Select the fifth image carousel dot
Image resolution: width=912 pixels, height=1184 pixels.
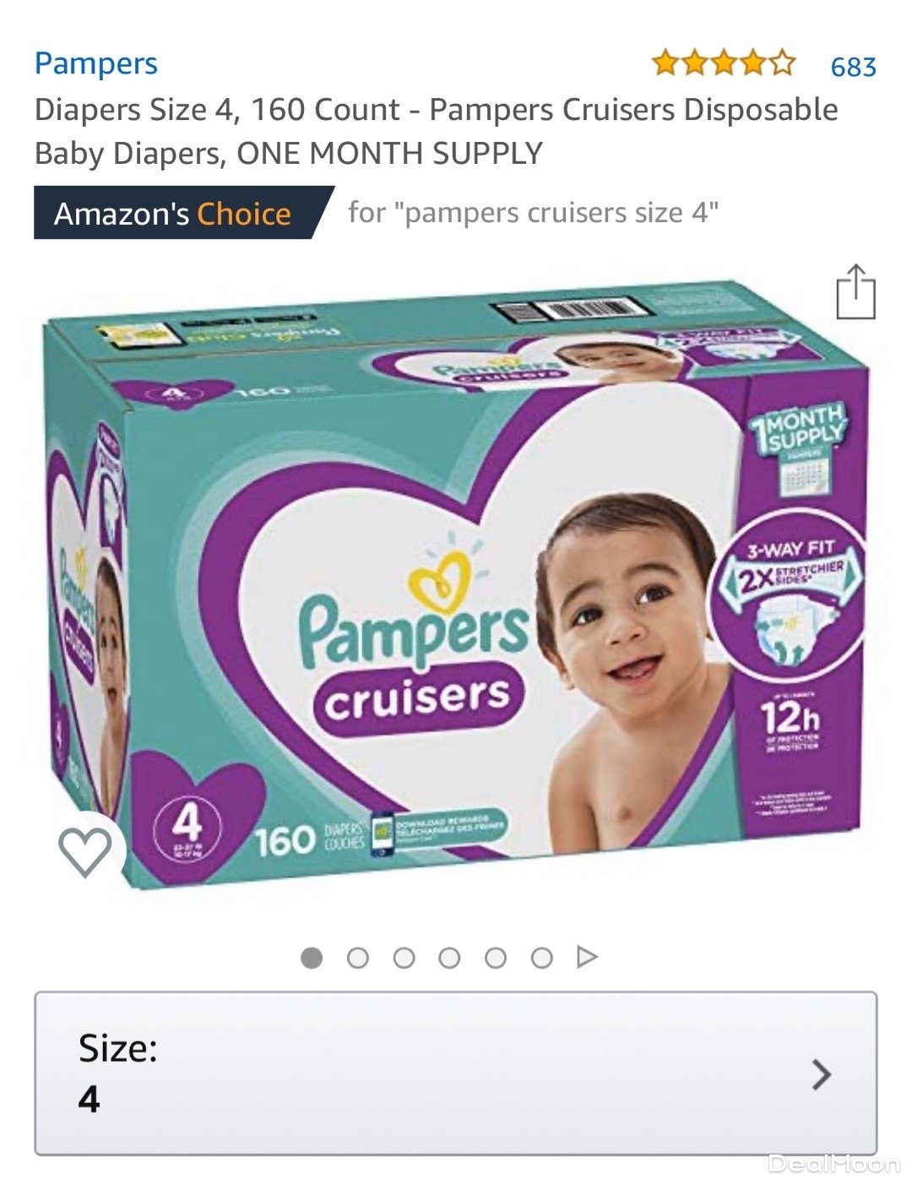point(496,958)
